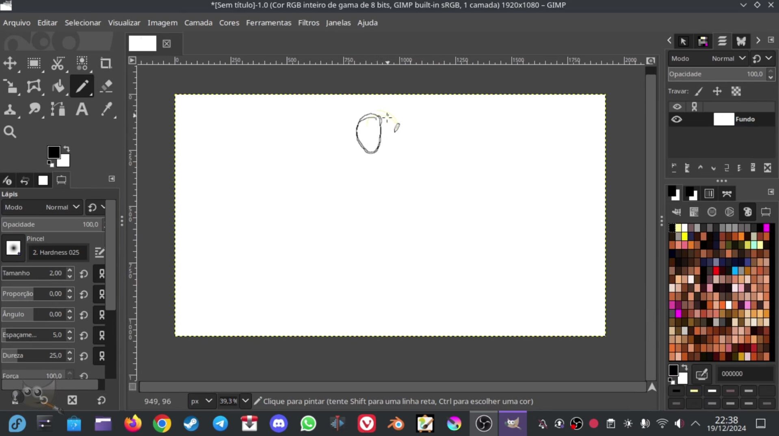
Task: Show next dock tabs with right chevron
Action: (x=758, y=41)
